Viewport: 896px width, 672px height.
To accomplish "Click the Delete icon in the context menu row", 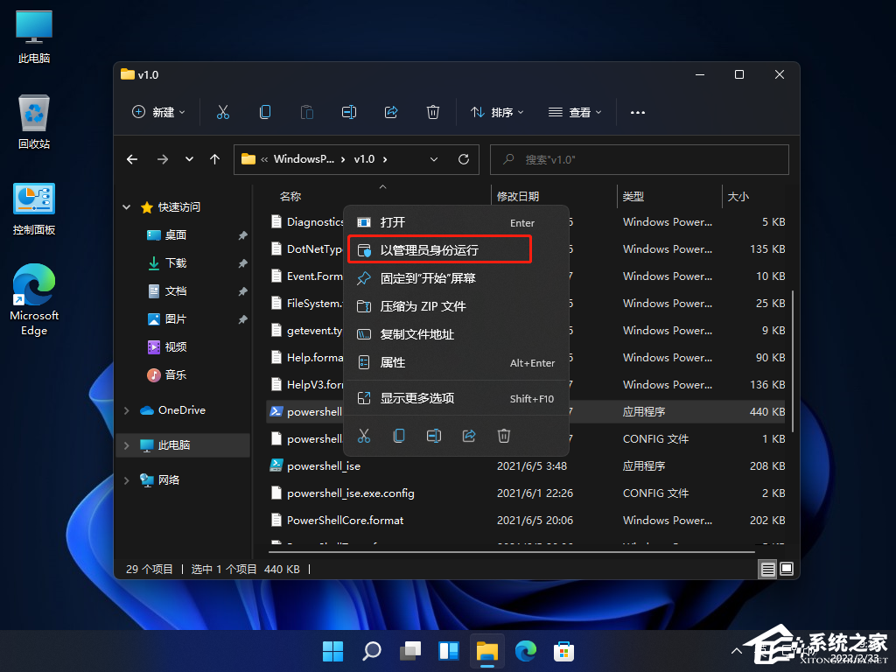I will point(504,436).
